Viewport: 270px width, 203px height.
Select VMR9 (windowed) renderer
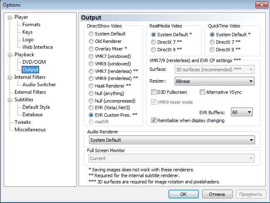pyautogui.click(x=91, y=64)
